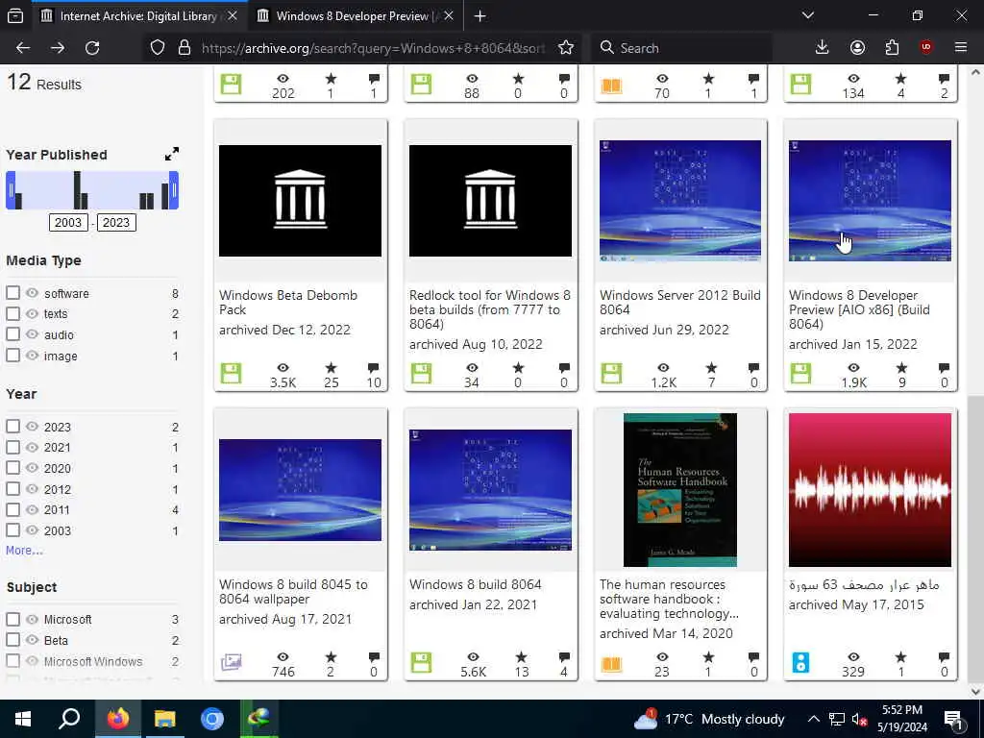
Task: Open Windows 8 build 8064 screenshot thumbnail
Action: click(490, 489)
